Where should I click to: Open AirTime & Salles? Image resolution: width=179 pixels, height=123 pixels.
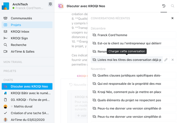tap(27, 51)
